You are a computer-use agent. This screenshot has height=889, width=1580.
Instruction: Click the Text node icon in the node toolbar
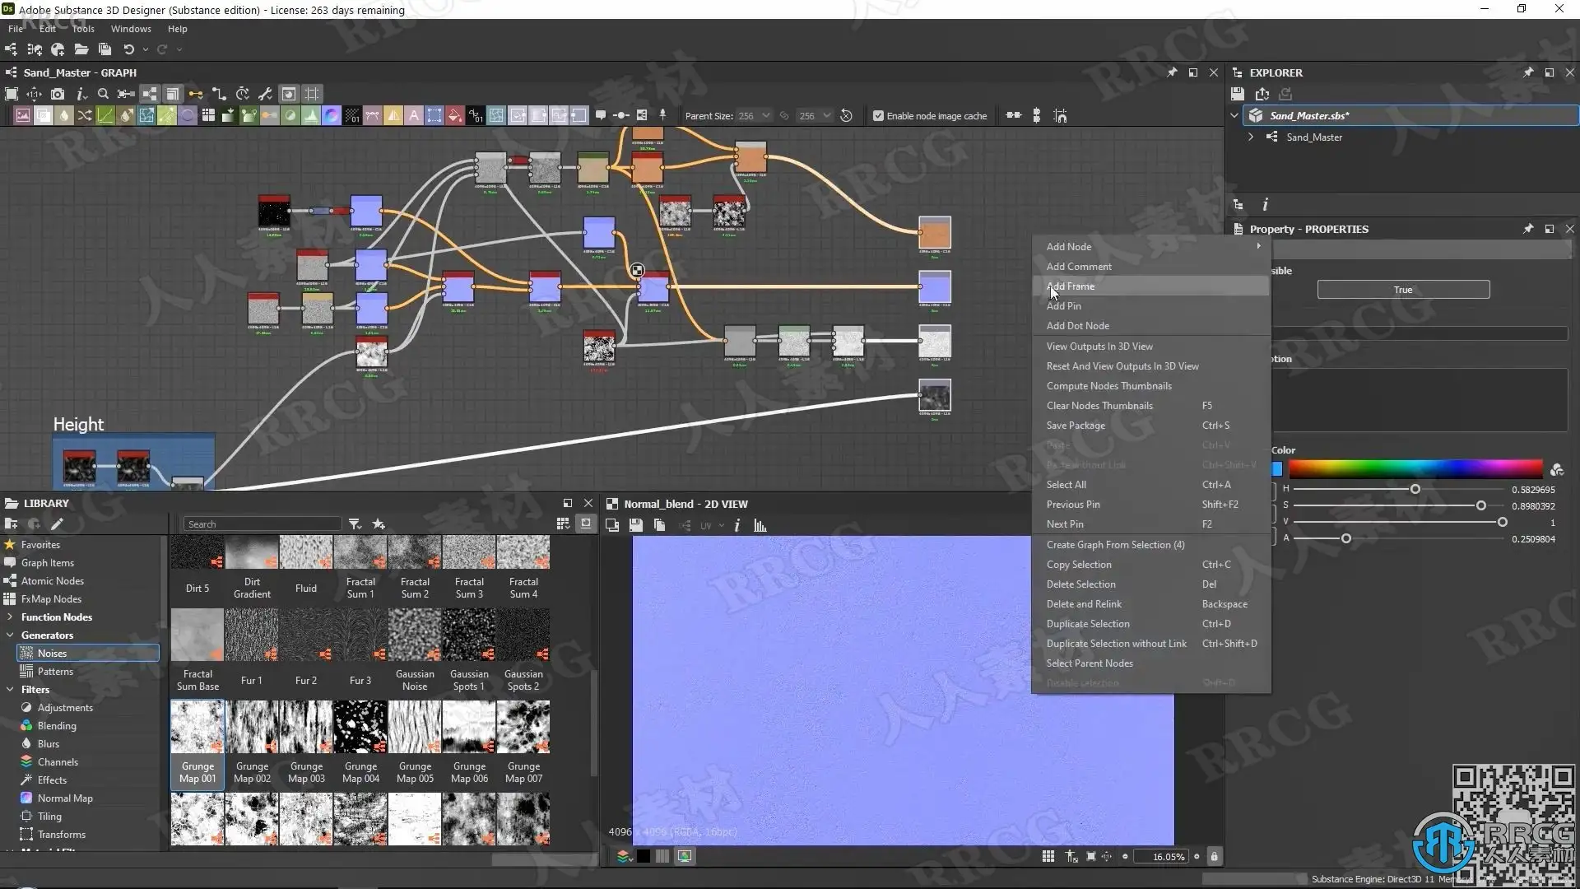tap(413, 115)
